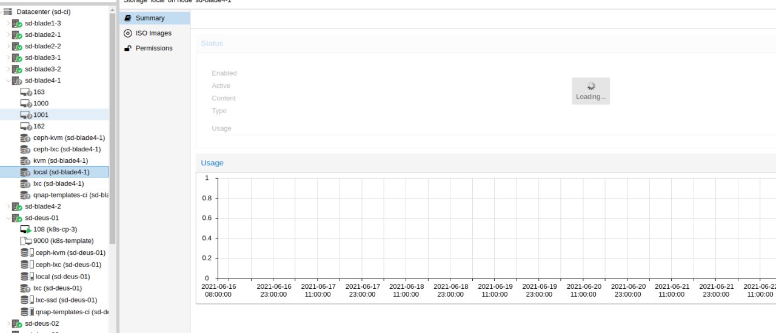
Task: Click the sd-deus-02 node icon
Action: [17, 323]
